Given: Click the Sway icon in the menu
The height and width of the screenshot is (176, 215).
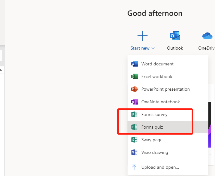Looking at the screenshot, I should click(134, 140).
